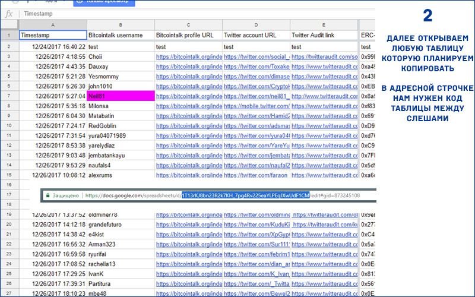Open the twitter.com/neil81_ link
The image size is (475, 297).
(x=256, y=96)
